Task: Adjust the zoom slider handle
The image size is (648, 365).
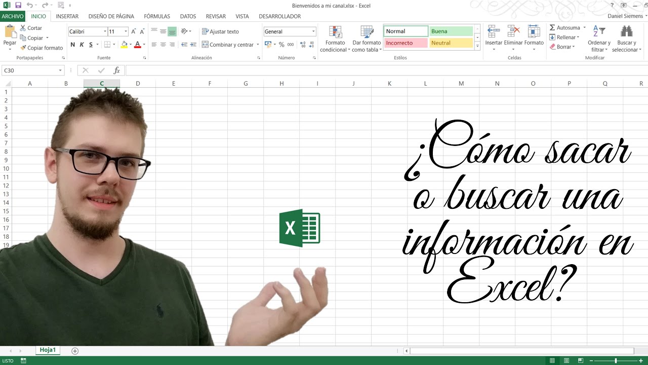Action: click(616, 360)
